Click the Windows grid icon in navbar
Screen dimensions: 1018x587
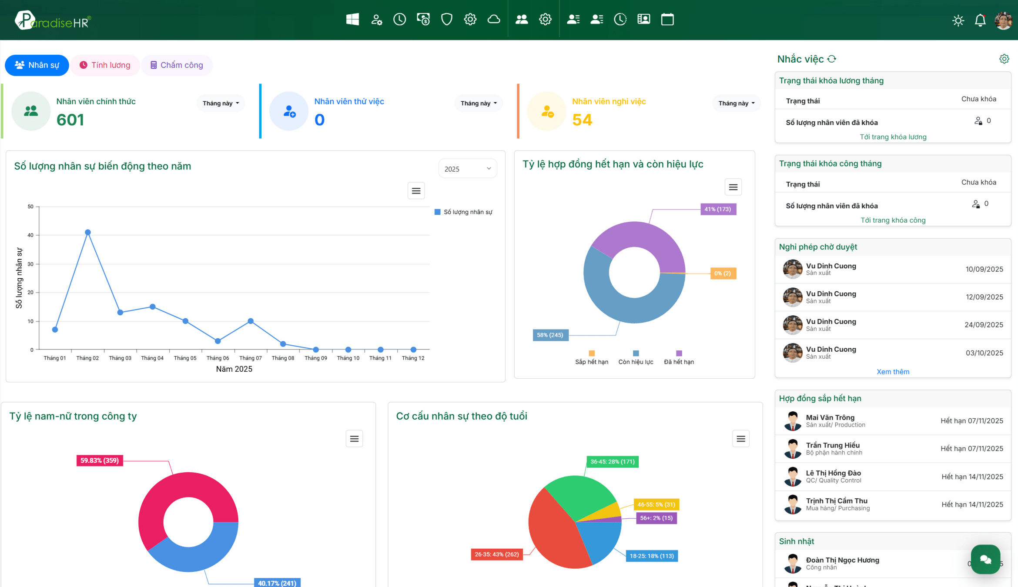click(x=352, y=19)
